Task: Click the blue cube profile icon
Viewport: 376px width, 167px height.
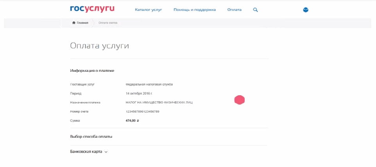Action: click(306, 10)
